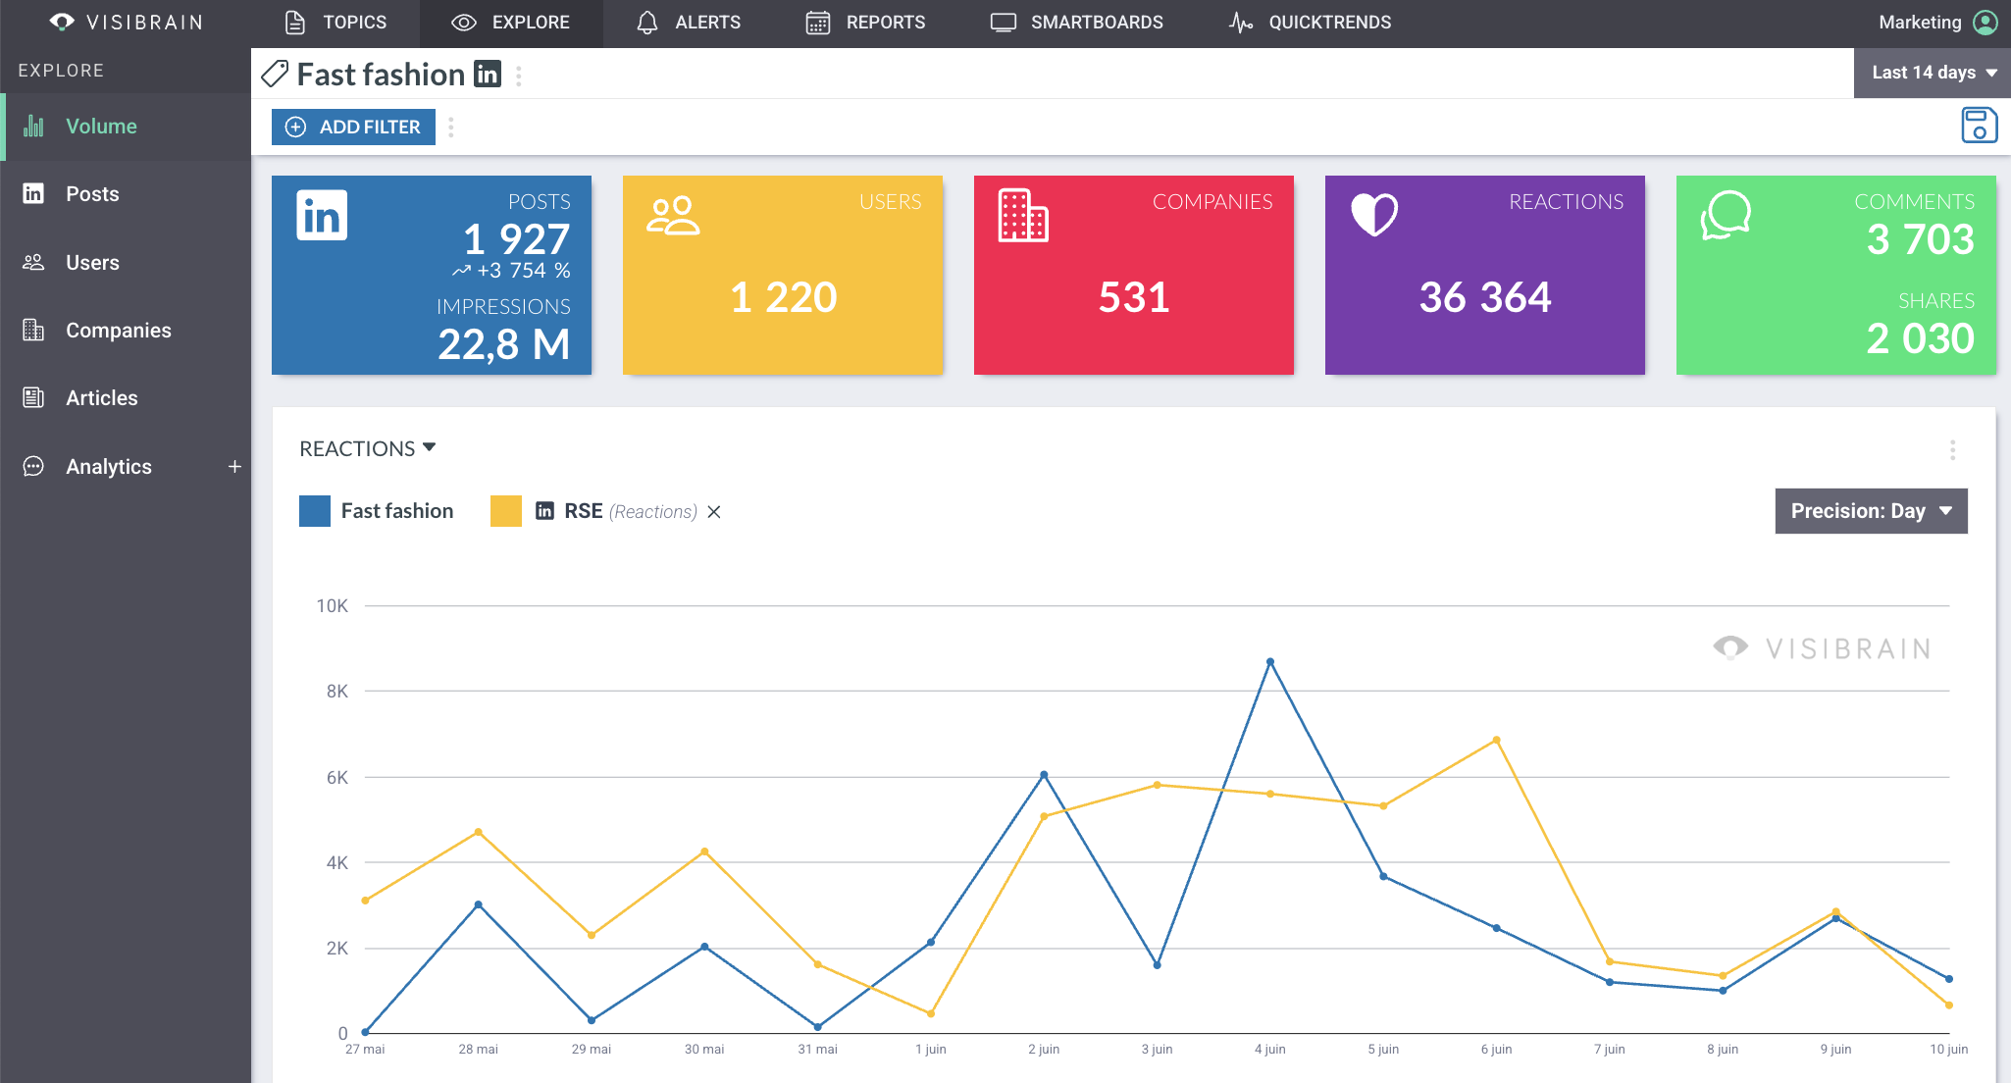This screenshot has height=1083, width=2011.
Task: Click the Add Filter button
Action: tap(353, 127)
